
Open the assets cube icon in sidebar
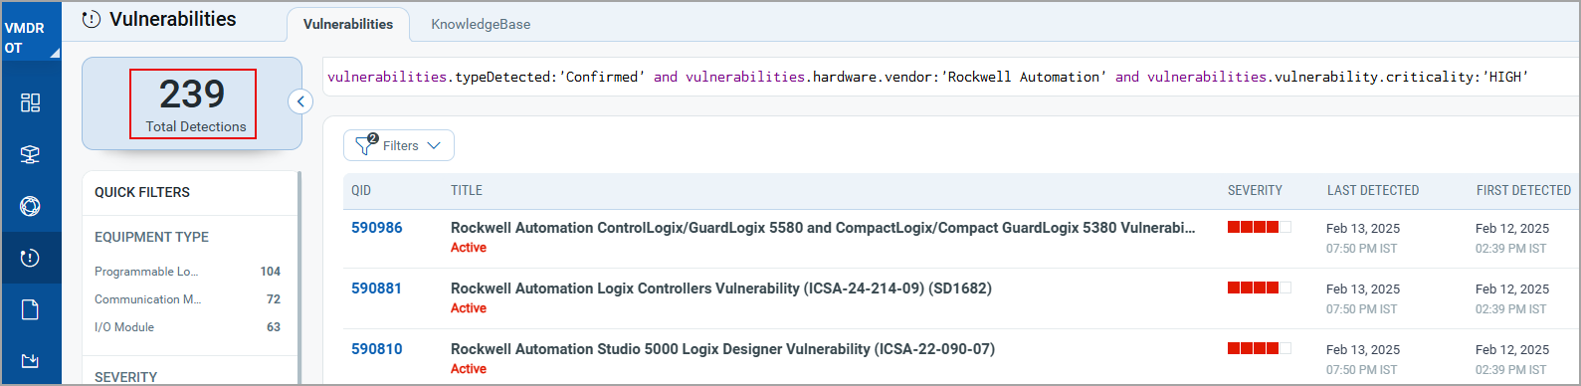(30, 154)
